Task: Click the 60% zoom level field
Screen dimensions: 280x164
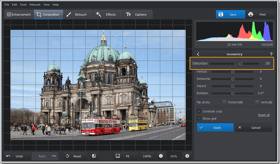Action: coord(174,156)
